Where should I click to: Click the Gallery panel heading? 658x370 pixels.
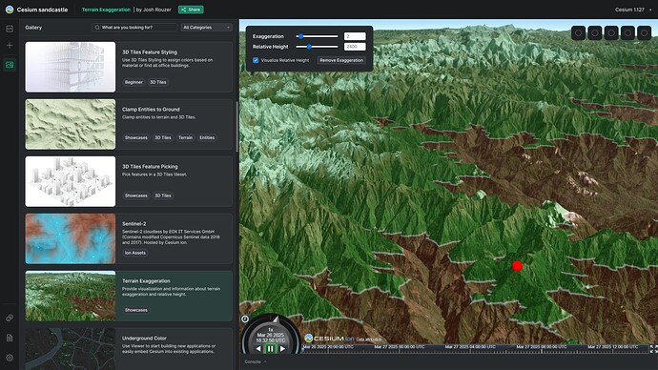click(33, 28)
